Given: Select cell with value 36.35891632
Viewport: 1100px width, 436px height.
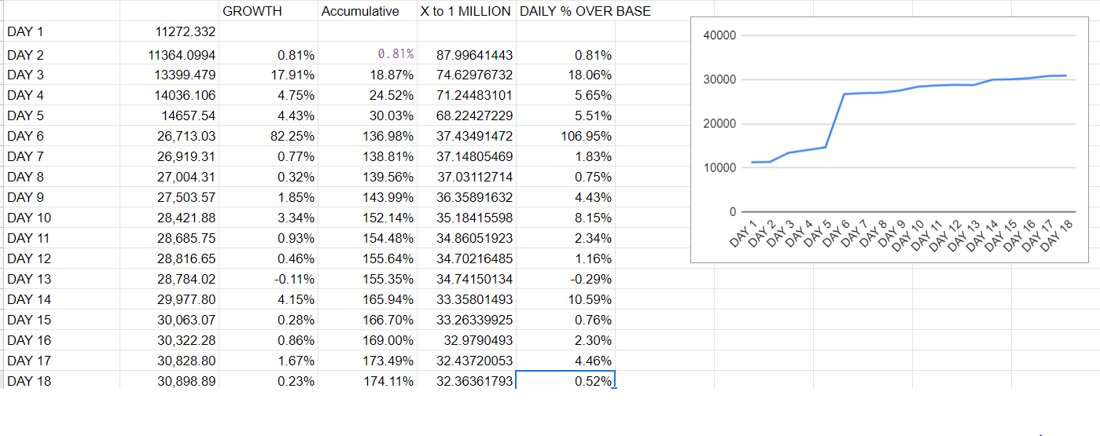Looking at the screenshot, I should coord(466,197).
